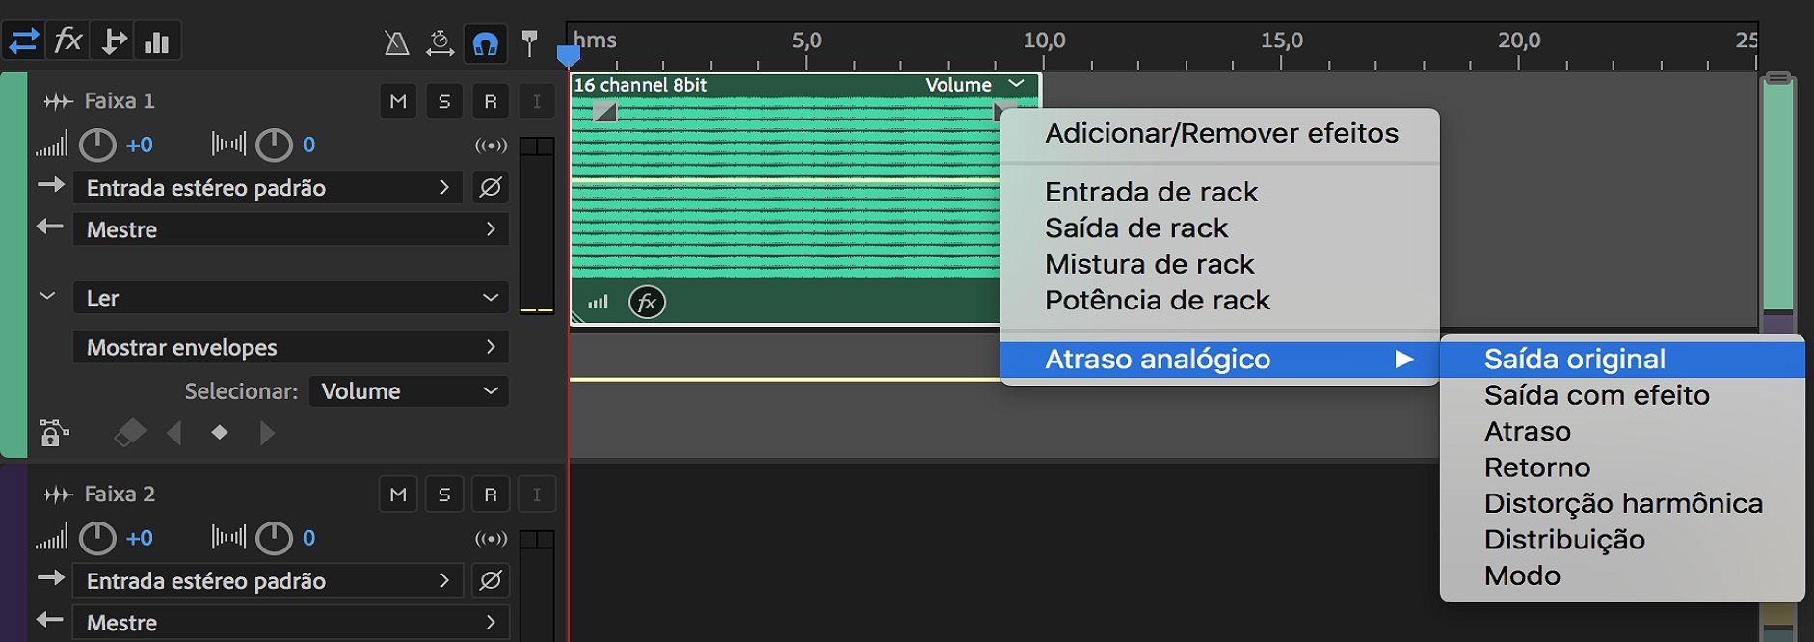Open the 'Mostrar envelopes' menu

(x=290, y=347)
